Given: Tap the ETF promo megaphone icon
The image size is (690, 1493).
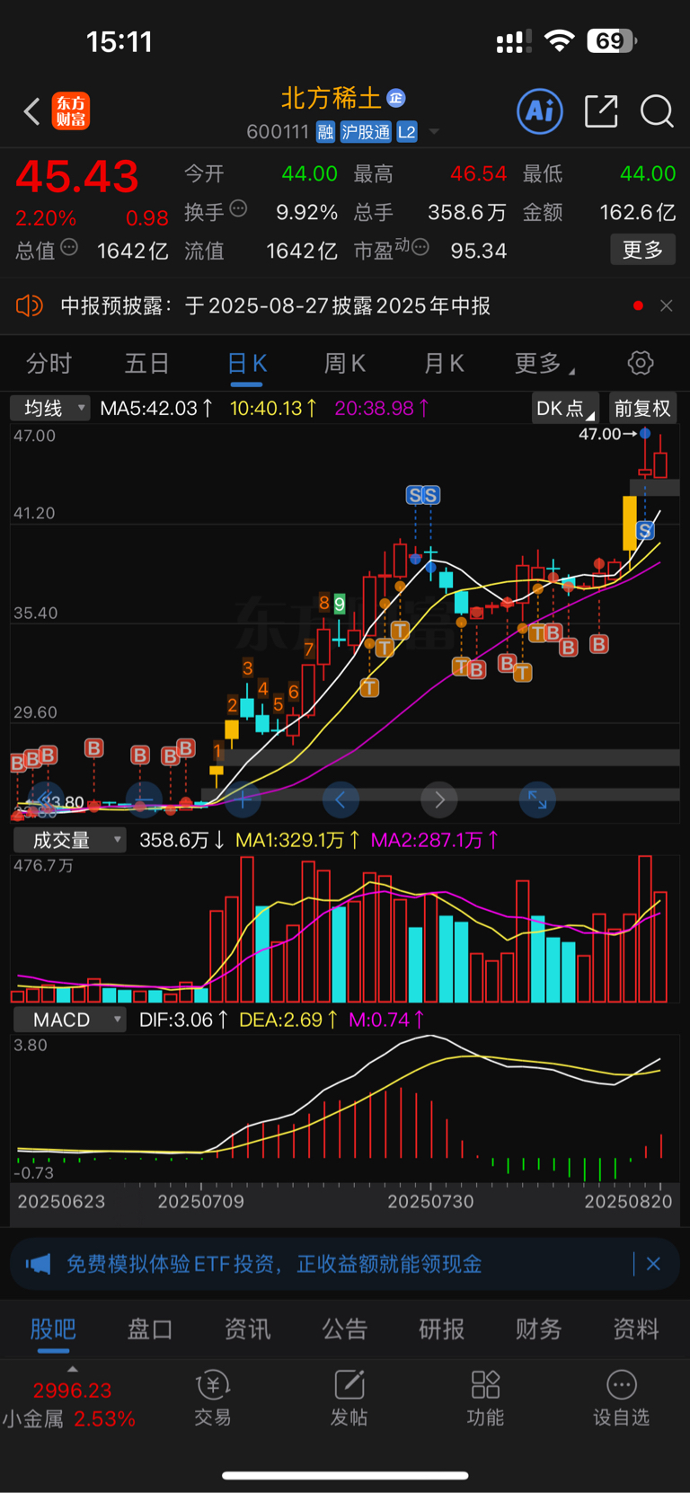Looking at the screenshot, I should (38, 1264).
